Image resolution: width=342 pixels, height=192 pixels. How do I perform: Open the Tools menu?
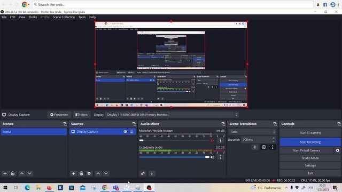(82, 17)
